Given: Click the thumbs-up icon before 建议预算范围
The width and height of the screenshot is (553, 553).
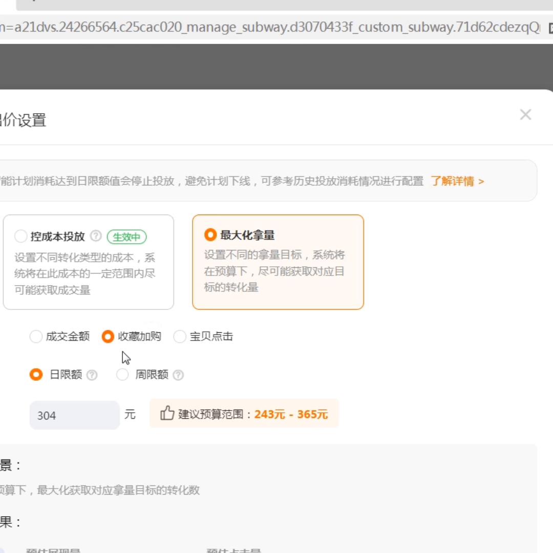Looking at the screenshot, I should point(167,413).
